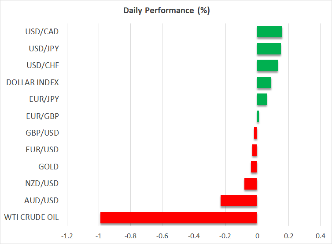Image resolution: width=332 pixels, height=244 pixels.
Task: Click the NZD/USD red bar
Action: [x=251, y=183]
